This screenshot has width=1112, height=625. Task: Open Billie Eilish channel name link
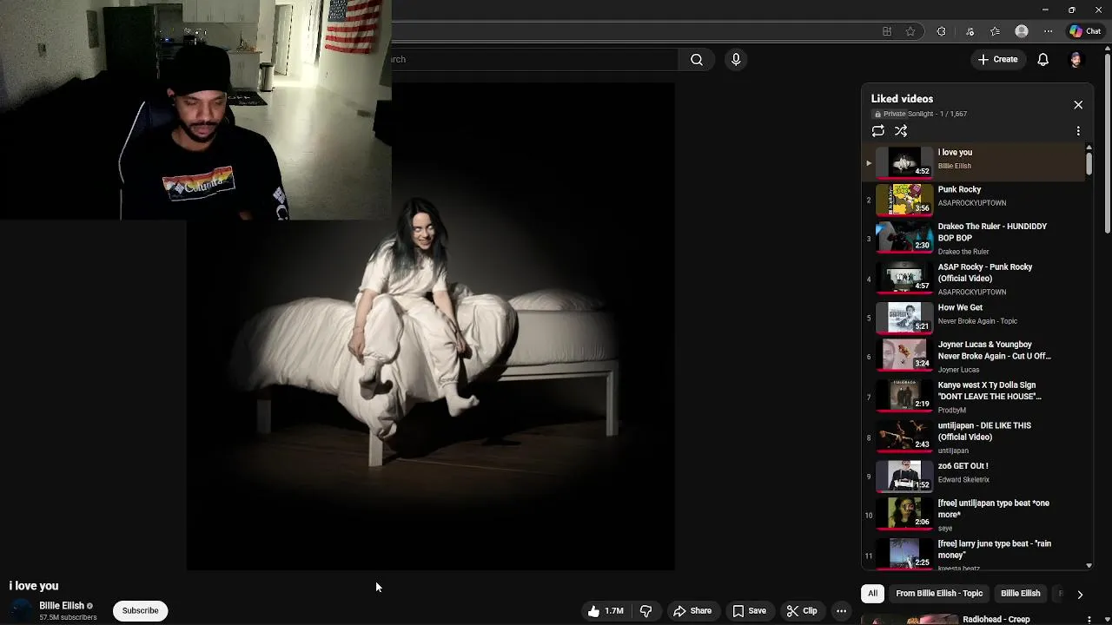[x=62, y=606]
